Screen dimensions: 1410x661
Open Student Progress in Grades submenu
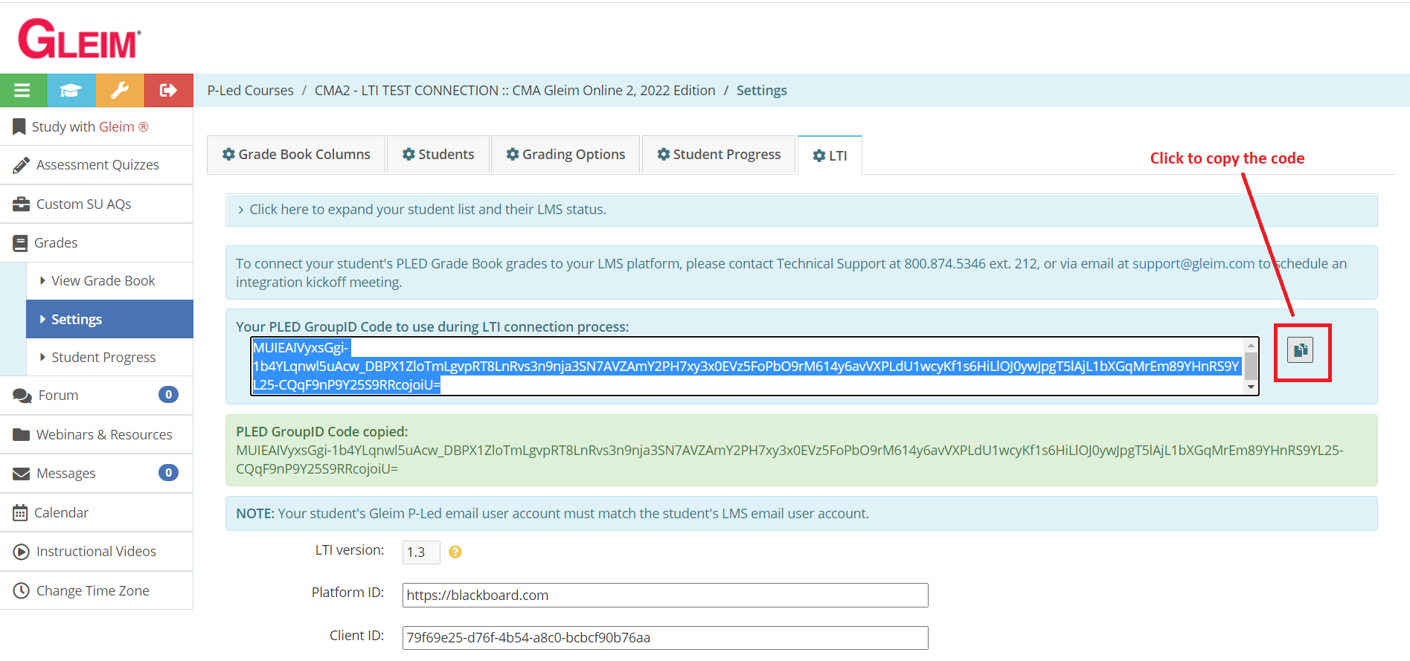point(109,357)
